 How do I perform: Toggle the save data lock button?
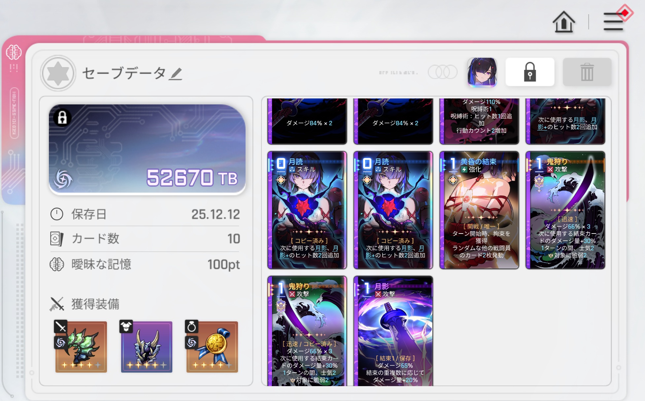[x=530, y=72]
